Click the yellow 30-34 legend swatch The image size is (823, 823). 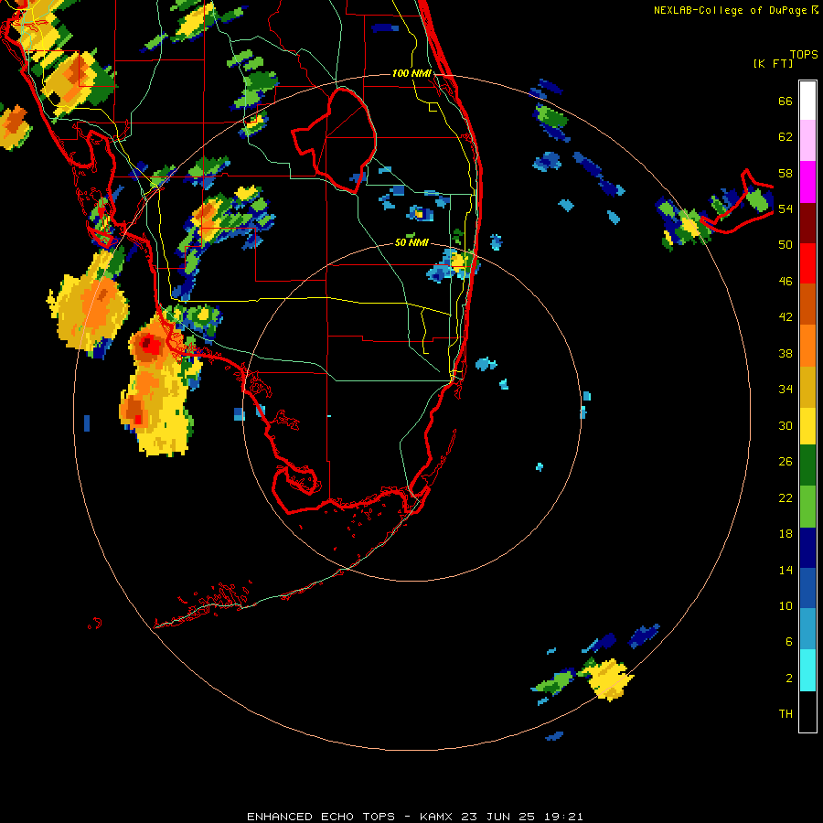point(807,426)
